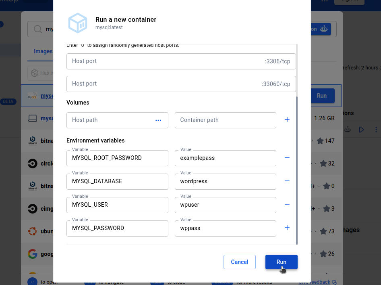Open the three-dot menu behind the dialog
Image resolution: width=381 pixels, height=285 pixels.
(376, 130)
